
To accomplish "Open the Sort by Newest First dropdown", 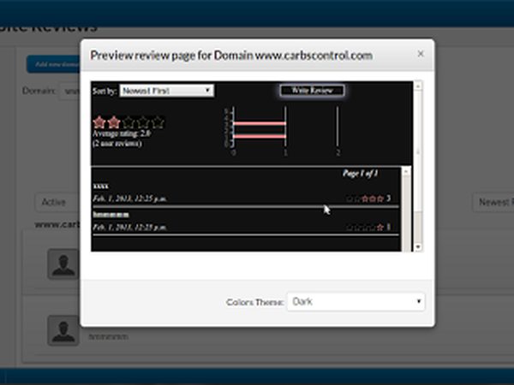I will pos(167,91).
